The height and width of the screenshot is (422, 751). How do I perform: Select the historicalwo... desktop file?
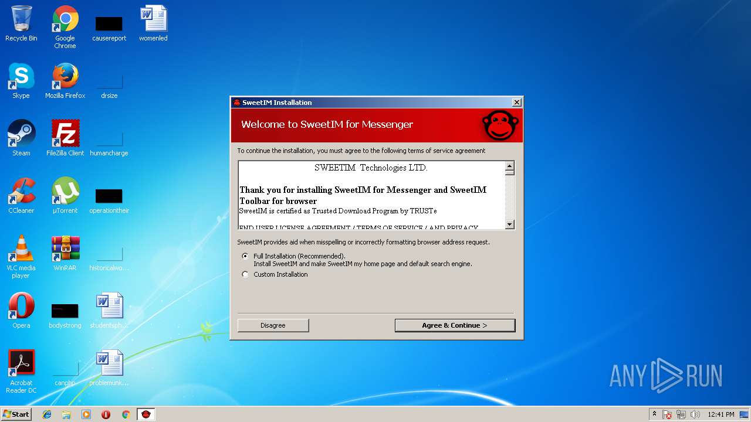[109, 259]
